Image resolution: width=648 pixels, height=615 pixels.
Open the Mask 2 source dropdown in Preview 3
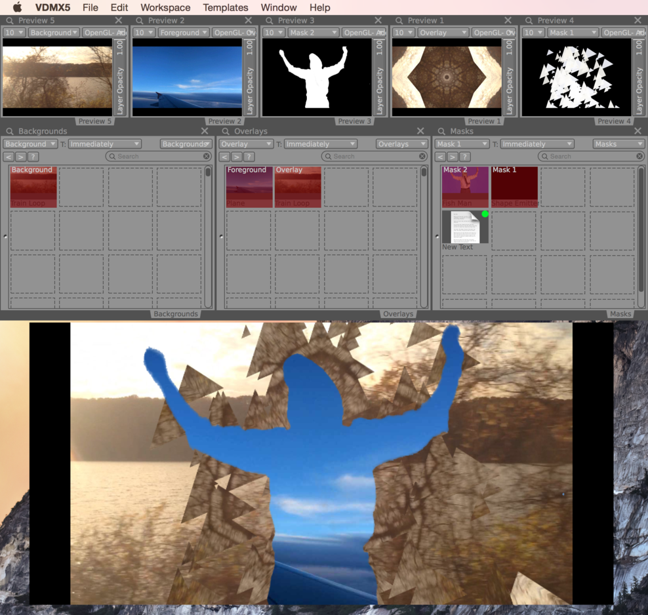coord(314,33)
